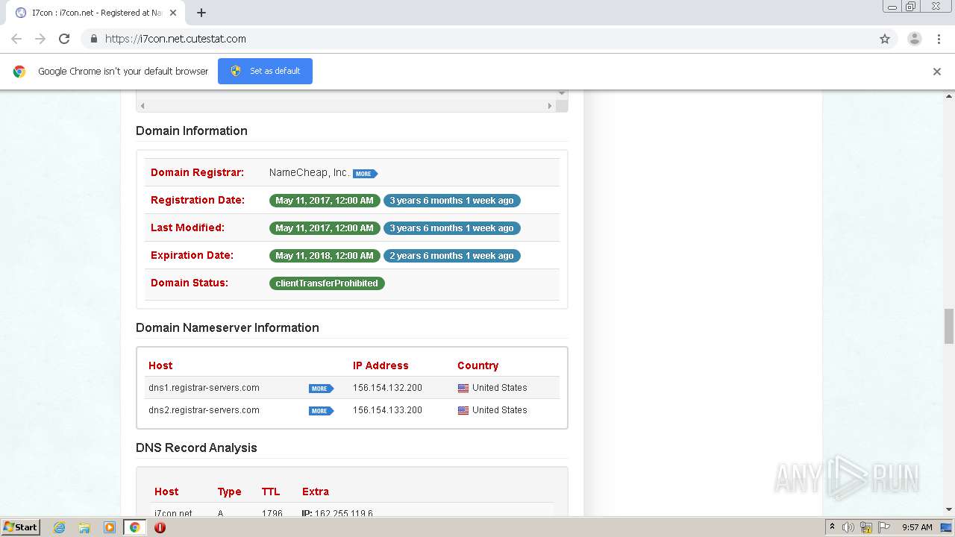Click page scrollbar up arrow

pos(949,96)
